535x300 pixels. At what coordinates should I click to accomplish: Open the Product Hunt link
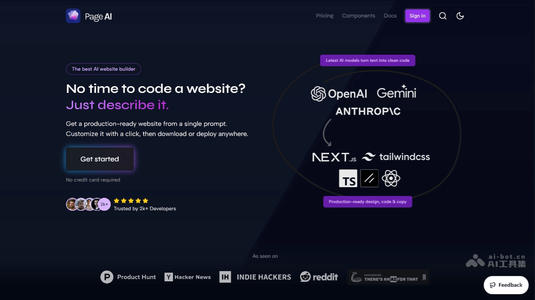coord(128,277)
